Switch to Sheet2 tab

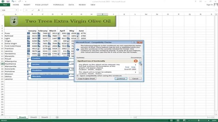34,117
